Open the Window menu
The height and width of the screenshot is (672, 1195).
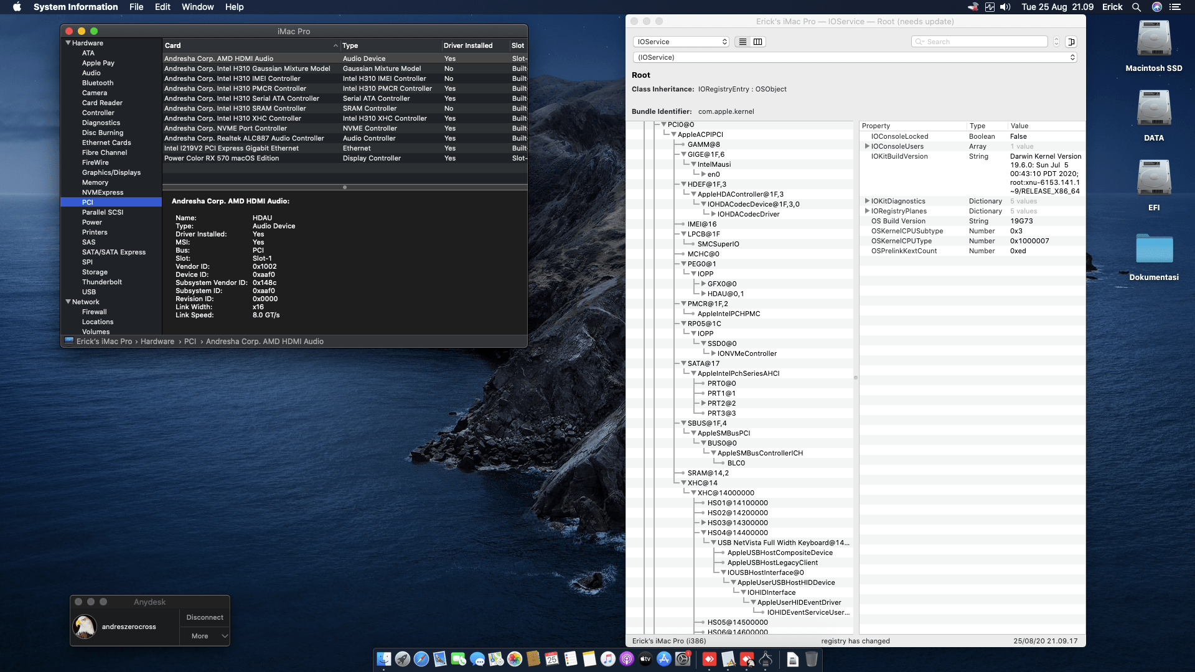click(197, 7)
